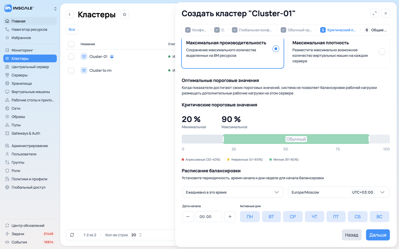Click the Назад button
The width and height of the screenshot is (399, 249).
(352, 235)
